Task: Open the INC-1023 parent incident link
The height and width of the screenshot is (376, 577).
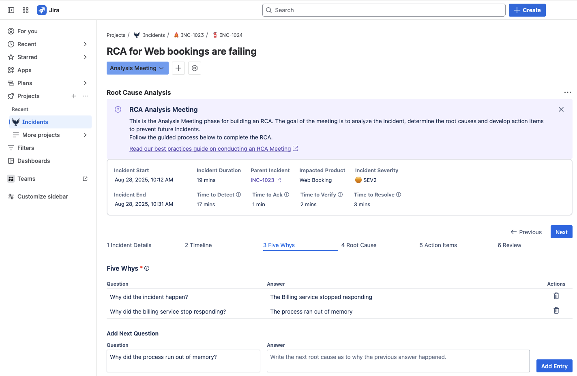Action: [x=262, y=180]
